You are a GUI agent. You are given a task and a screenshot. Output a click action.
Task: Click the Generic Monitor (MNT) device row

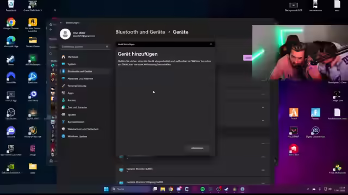[x=192, y=170]
